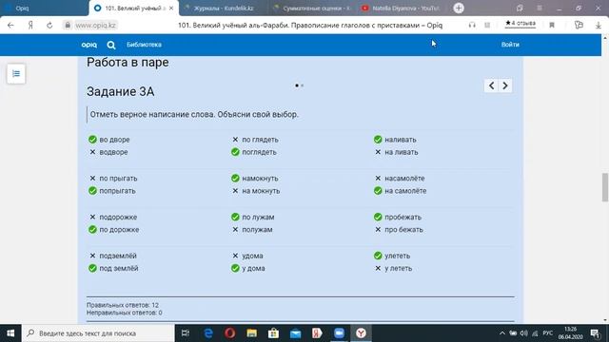
Task: Click the second slide pagination dot
Action: pos(303,85)
